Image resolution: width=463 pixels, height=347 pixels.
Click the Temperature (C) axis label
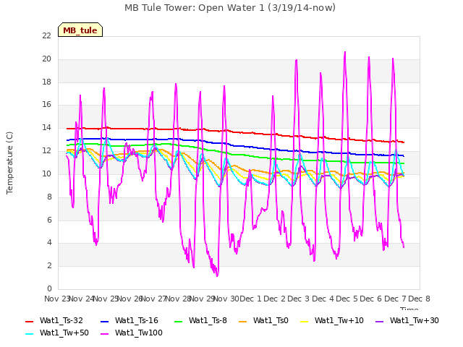click(9, 163)
